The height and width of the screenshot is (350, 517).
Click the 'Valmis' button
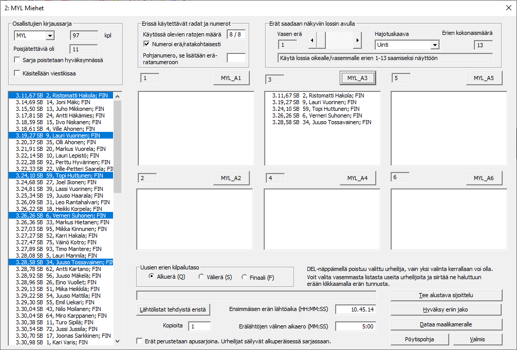[x=478, y=340]
